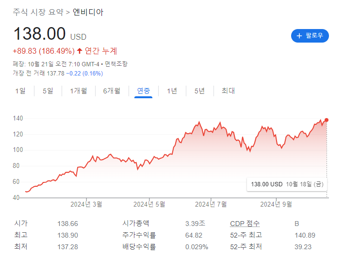Click the 최저 value 137.28
This screenshot has height=255, width=344.
pyautogui.click(x=67, y=247)
